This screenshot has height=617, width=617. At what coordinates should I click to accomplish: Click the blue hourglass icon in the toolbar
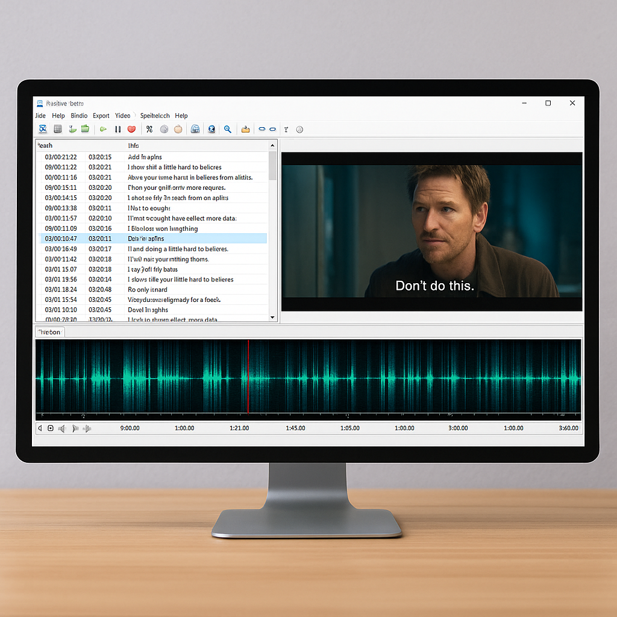coord(43,129)
